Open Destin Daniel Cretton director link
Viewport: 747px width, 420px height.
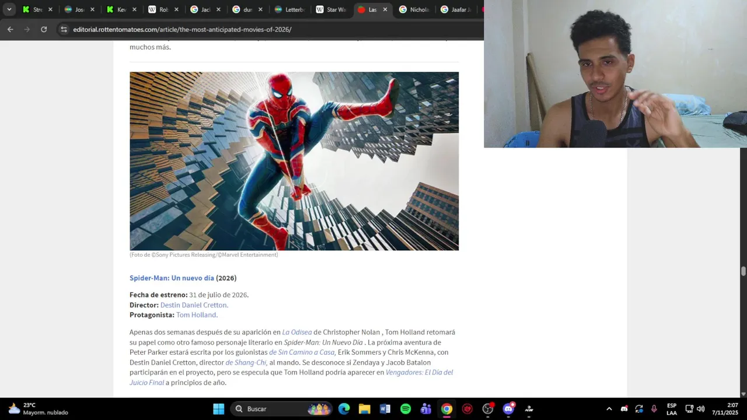pyautogui.click(x=194, y=305)
